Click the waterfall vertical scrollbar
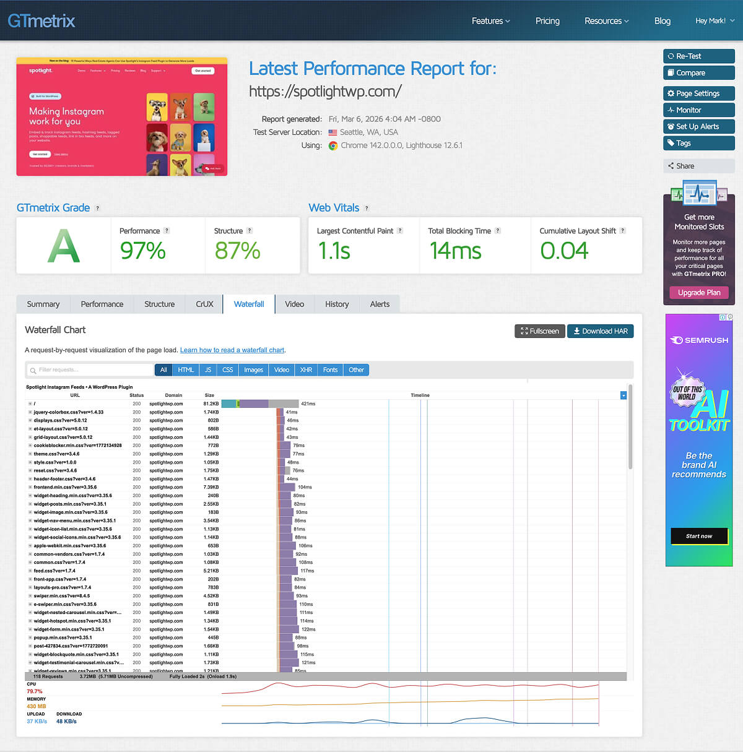Image resolution: width=743 pixels, height=752 pixels. pyautogui.click(x=630, y=427)
